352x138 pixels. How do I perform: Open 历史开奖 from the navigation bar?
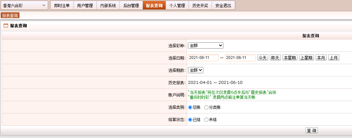[x=200, y=6]
